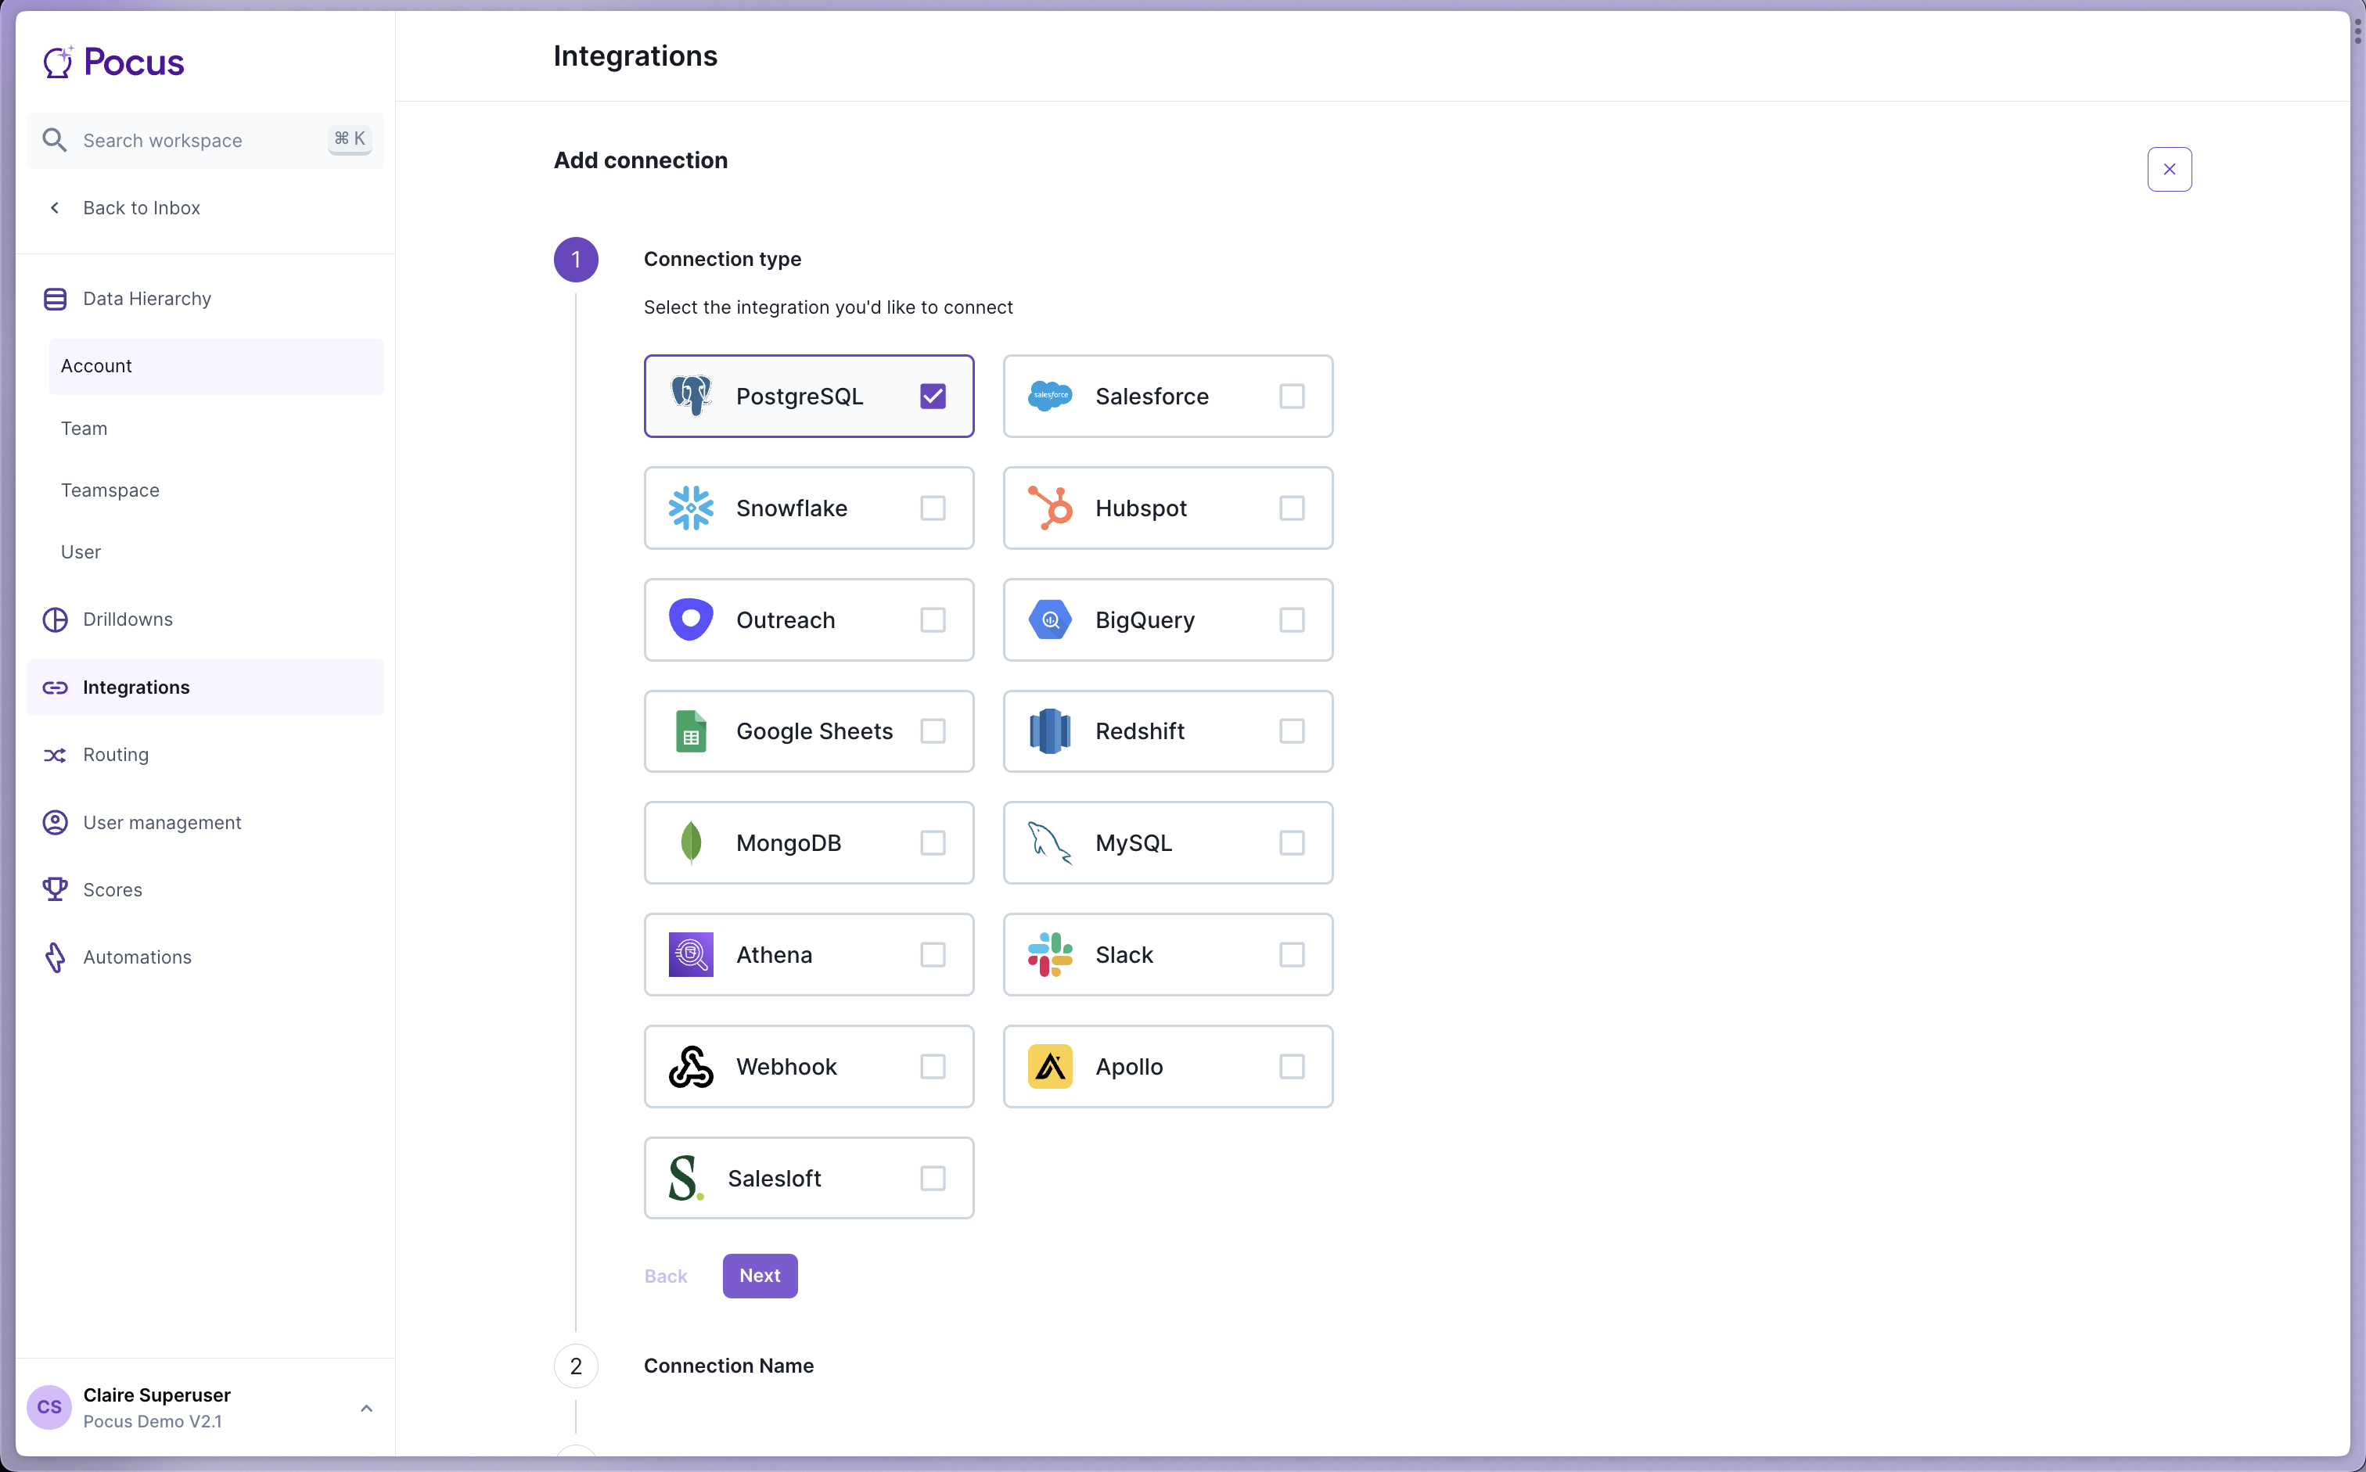Click the MongoDB leaf icon
Image resolution: width=2366 pixels, height=1472 pixels.
pos(690,842)
